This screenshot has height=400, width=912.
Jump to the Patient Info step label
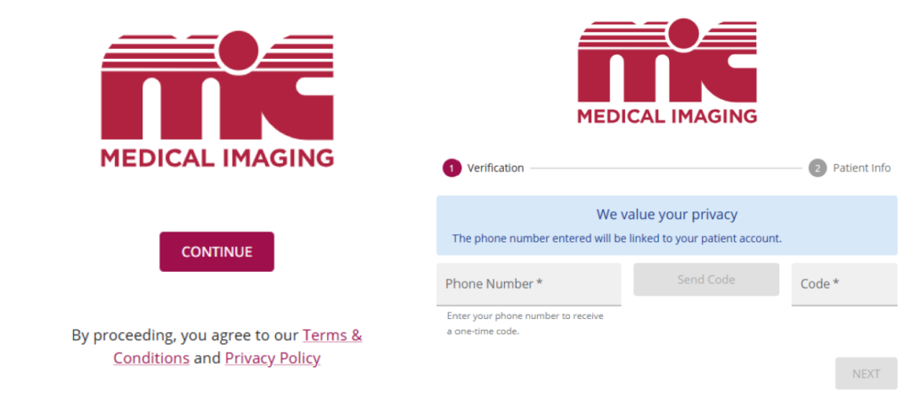861,168
